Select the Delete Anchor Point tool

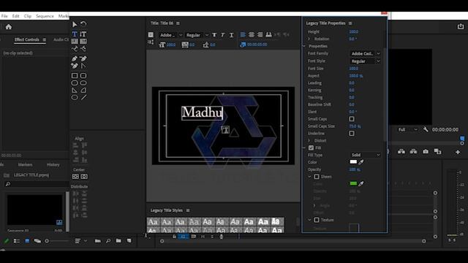point(83,58)
